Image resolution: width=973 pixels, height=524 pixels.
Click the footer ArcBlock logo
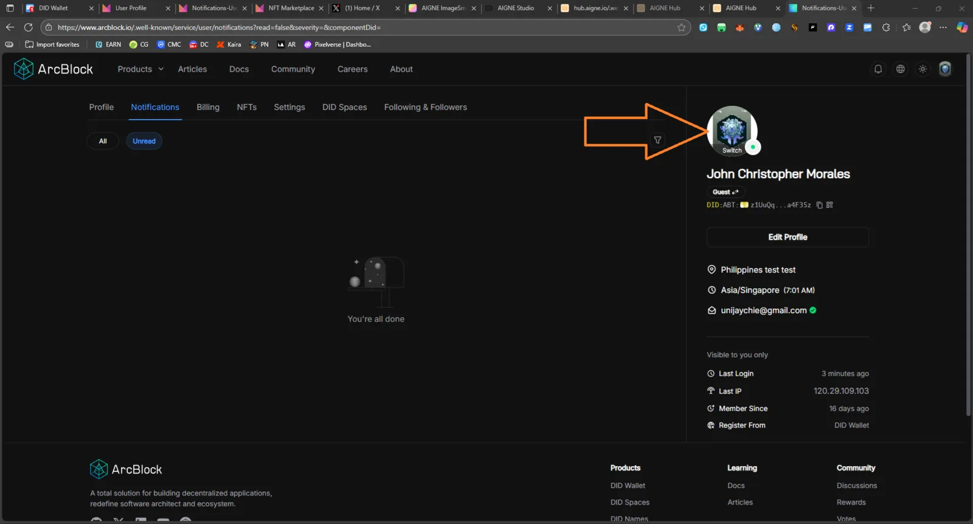coord(126,469)
